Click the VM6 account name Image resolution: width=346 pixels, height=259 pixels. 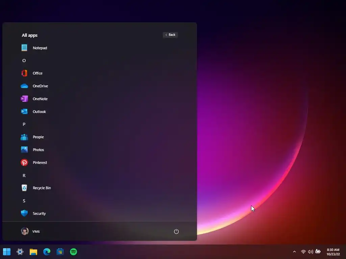[36, 231]
